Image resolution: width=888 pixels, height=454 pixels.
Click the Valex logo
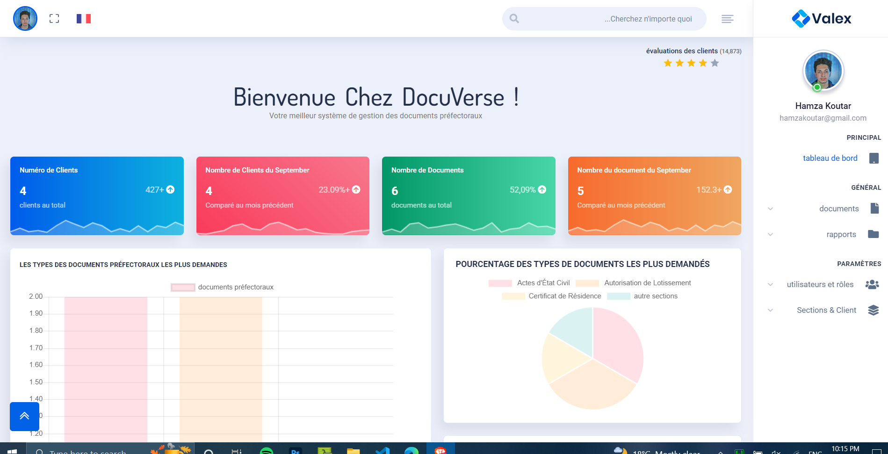[x=822, y=19]
